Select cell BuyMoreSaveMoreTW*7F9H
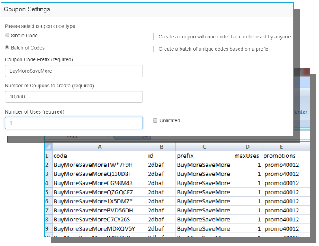 100,165
